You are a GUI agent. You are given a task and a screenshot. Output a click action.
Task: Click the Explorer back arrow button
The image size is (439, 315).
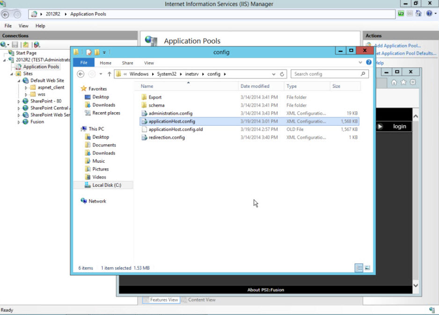coord(80,74)
